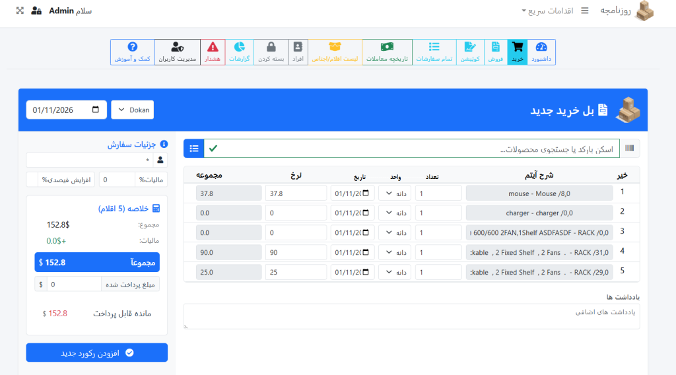
Task: Go to the فروش sales section
Action: (495, 52)
